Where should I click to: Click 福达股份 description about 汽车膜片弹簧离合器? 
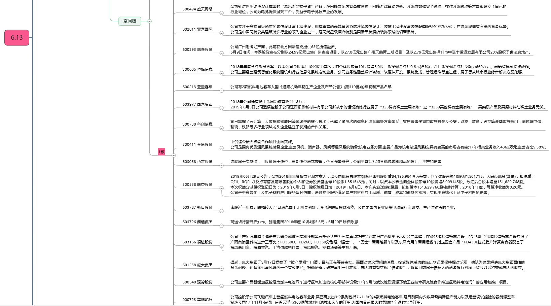point(379,242)
